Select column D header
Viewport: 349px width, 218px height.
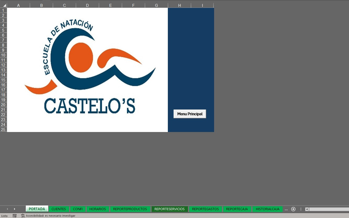pos(87,5)
